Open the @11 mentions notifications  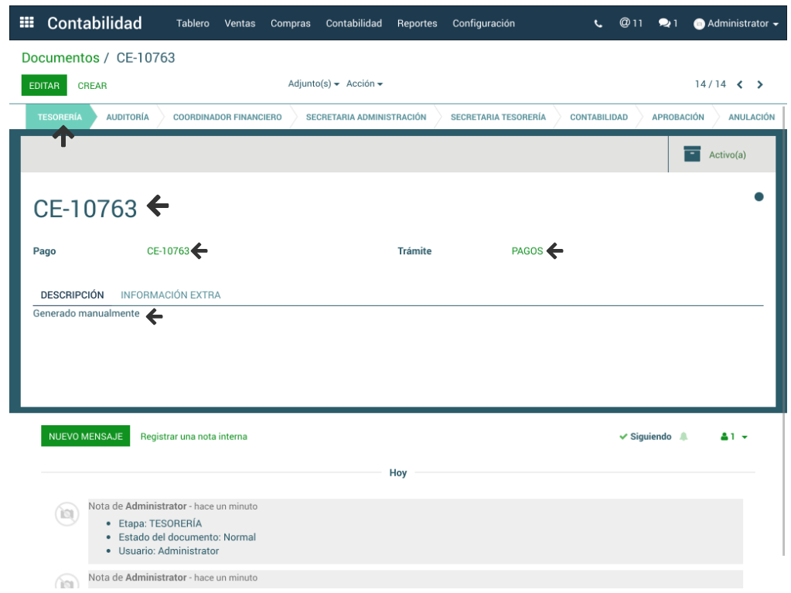click(631, 23)
